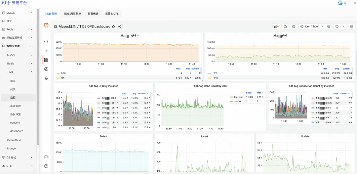Open dashboard settings gear icon
This screenshot has height=174, width=357.
tap(294, 26)
